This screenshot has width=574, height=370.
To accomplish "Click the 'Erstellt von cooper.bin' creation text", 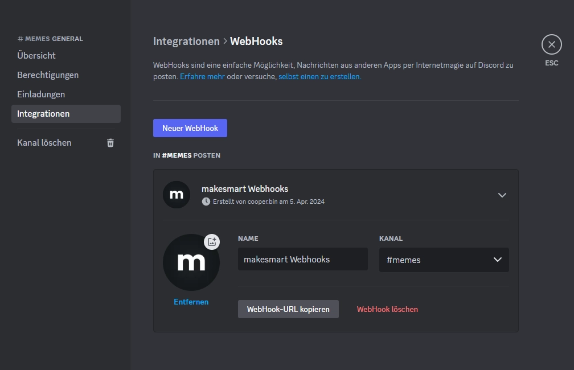I will [x=268, y=202].
